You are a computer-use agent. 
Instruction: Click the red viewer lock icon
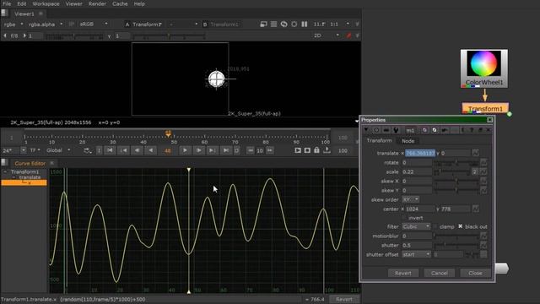tap(348, 35)
